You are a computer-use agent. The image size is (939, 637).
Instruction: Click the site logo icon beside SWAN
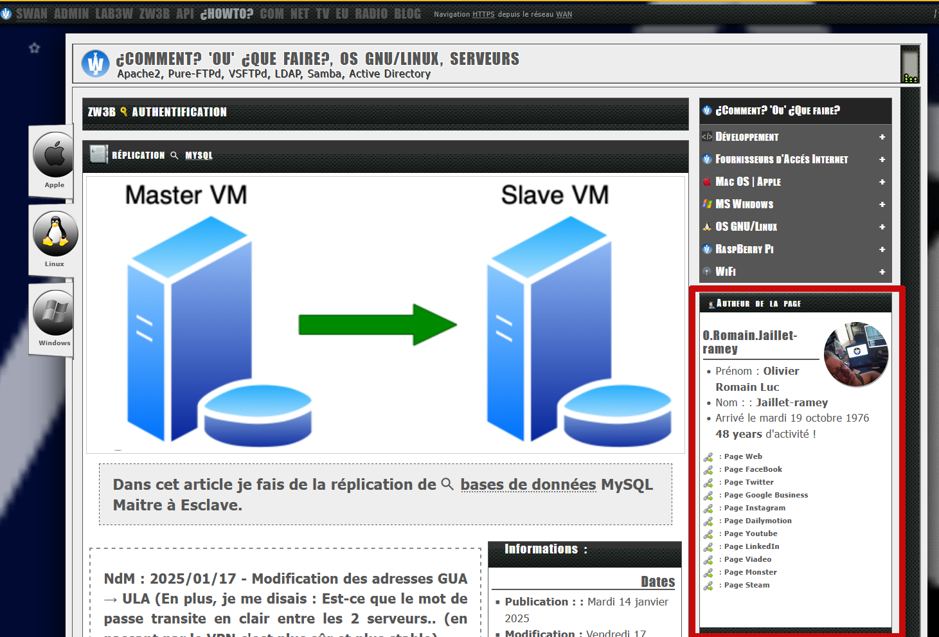point(6,13)
